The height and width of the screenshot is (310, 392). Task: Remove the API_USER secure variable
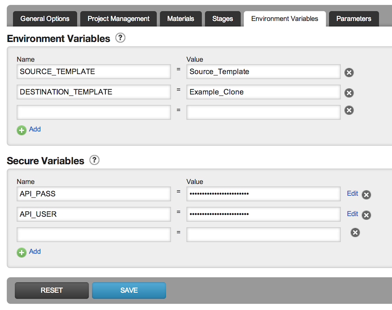tap(366, 215)
